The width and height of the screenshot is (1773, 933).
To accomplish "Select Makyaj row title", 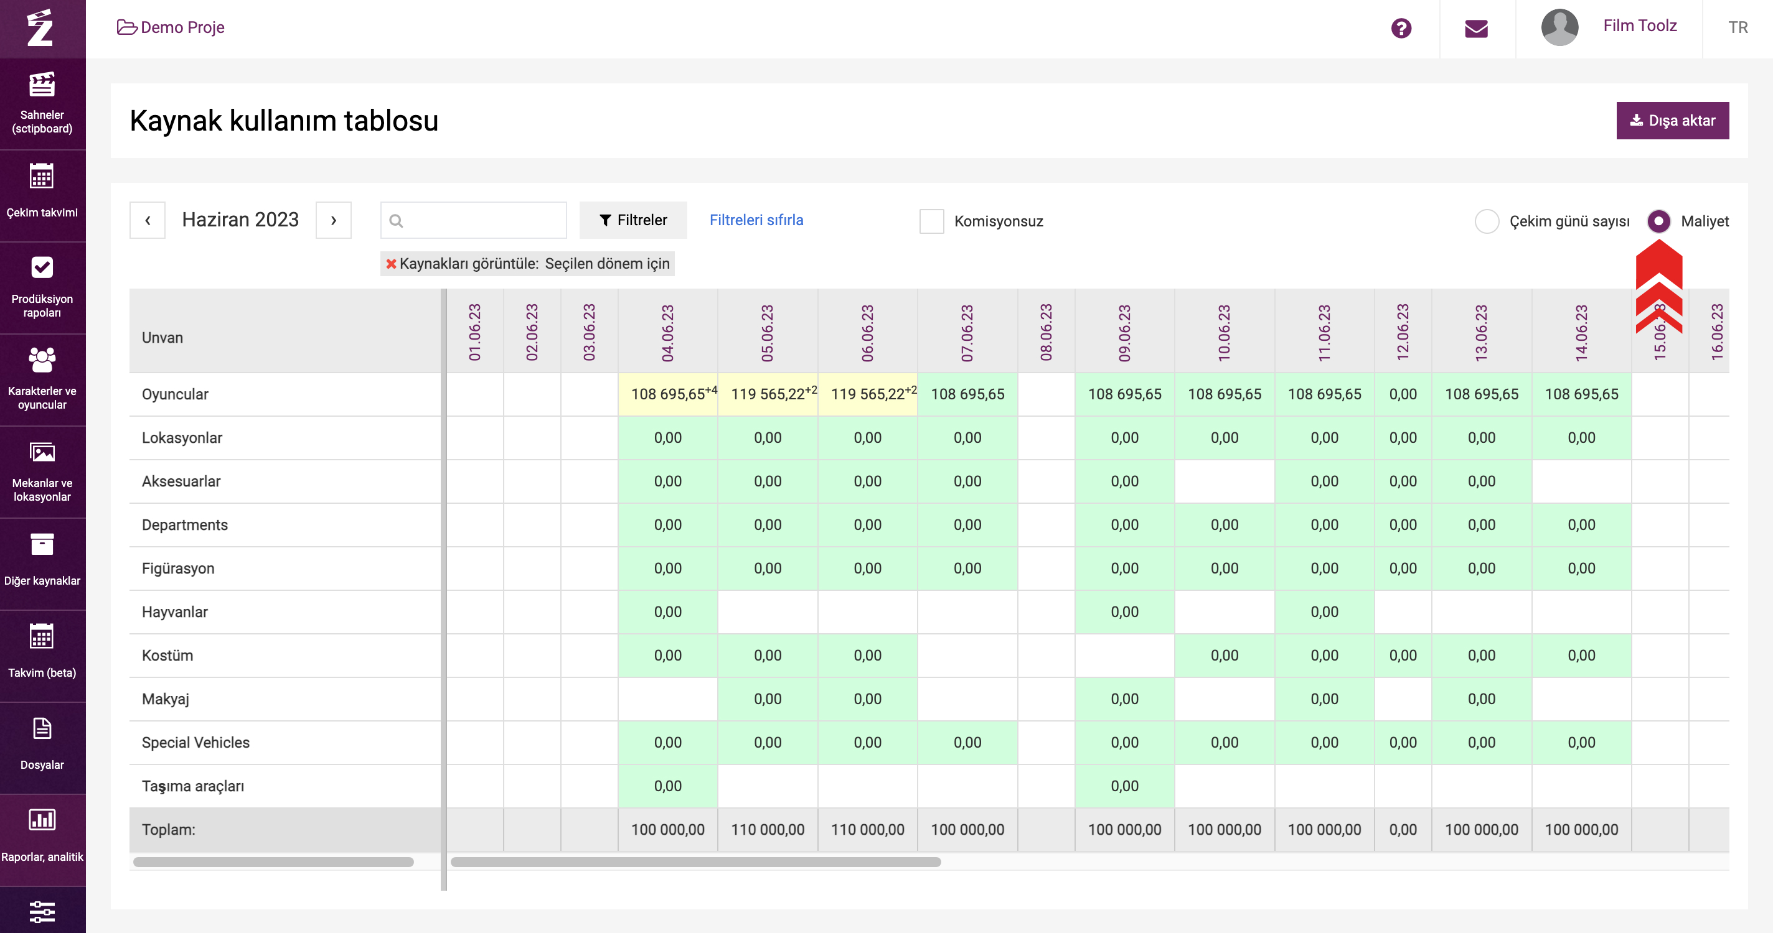I will click(165, 699).
